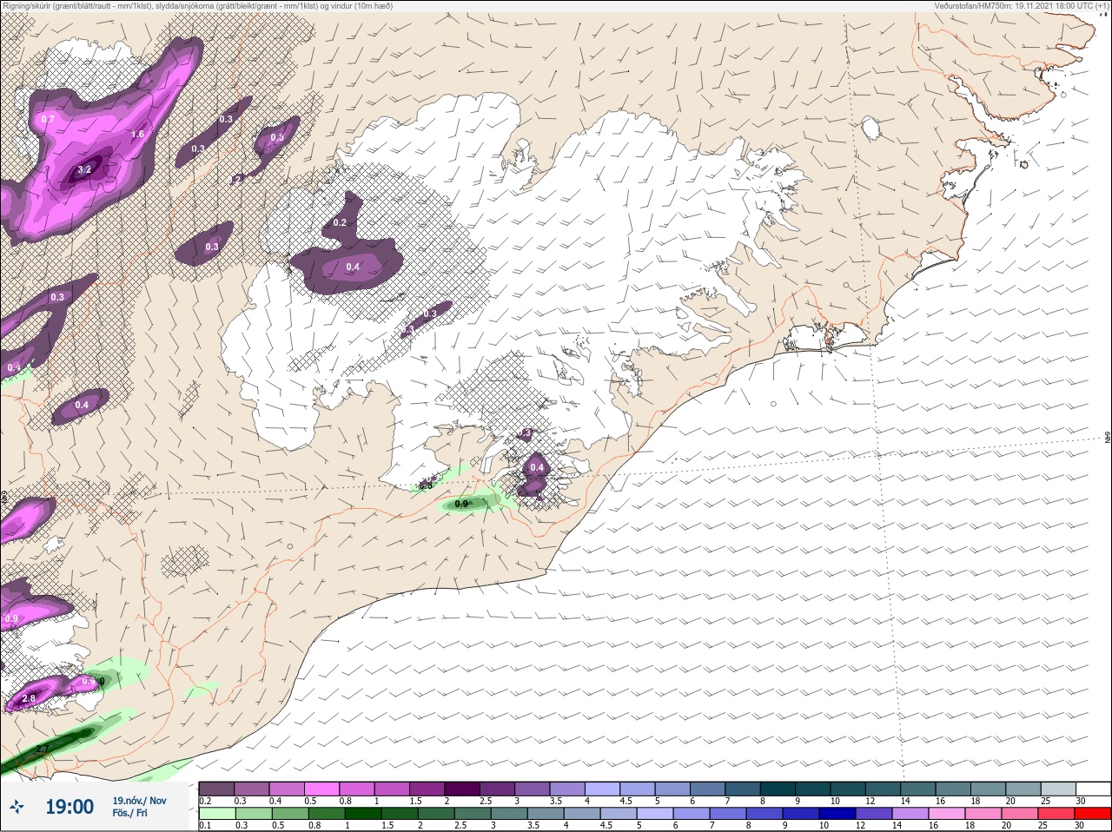Click the 'Fös./ Fri' weekday text
Viewport: 1112px width, 832px height.
click(129, 813)
